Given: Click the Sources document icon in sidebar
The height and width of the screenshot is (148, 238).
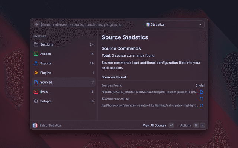Looking at the screenshot, I should coord(36,82).
